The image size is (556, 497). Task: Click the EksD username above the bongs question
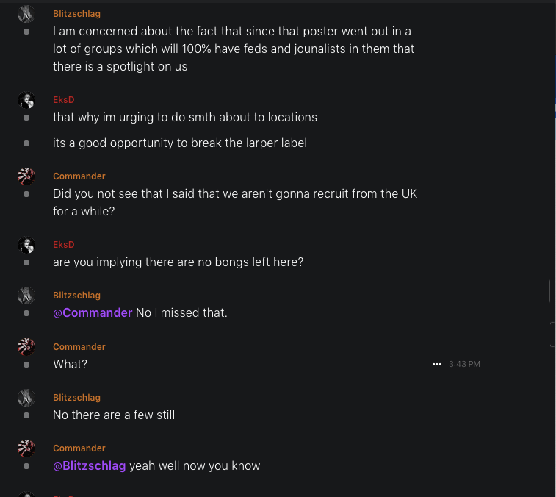click(x=64, y=245)
